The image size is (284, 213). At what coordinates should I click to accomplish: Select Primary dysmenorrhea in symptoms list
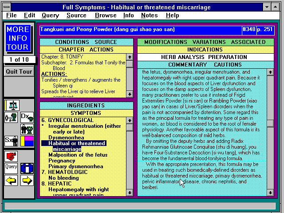pos(73,167)
